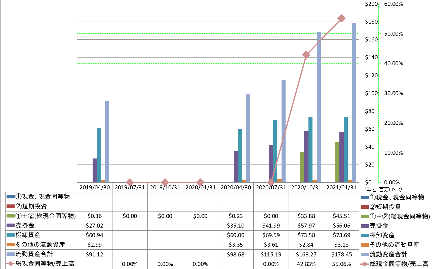Click the light-blue 流動資産合計 bar for 2020/10/31
This screenshot has width=432, height=269.
(319, 107)
